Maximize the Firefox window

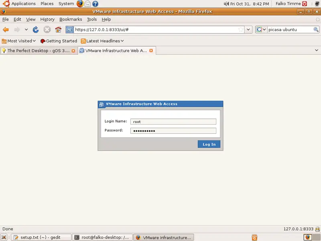309,12
